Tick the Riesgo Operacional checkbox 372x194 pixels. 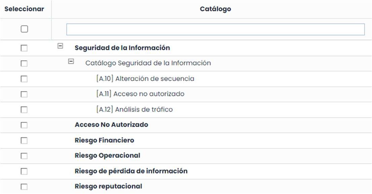(x=24, y=156)
